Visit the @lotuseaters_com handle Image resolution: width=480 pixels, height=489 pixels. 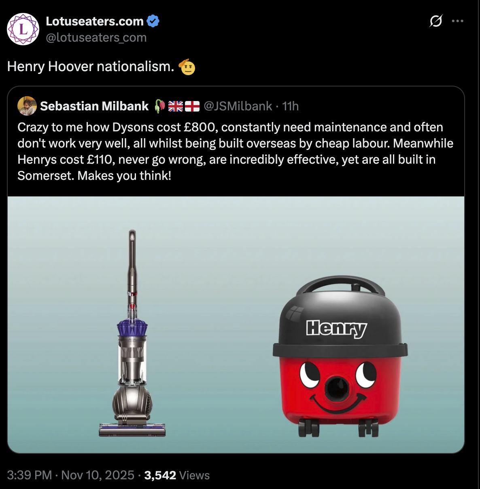coord(96,38)
